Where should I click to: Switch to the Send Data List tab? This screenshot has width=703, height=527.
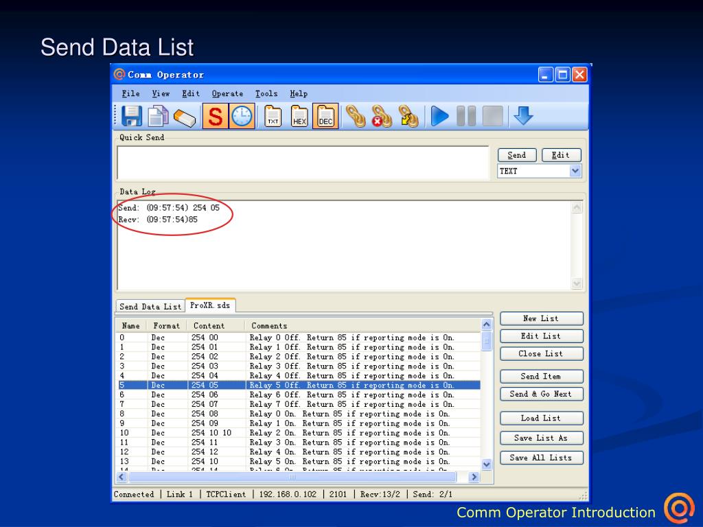pyautogui.click(x=150, y=307)
